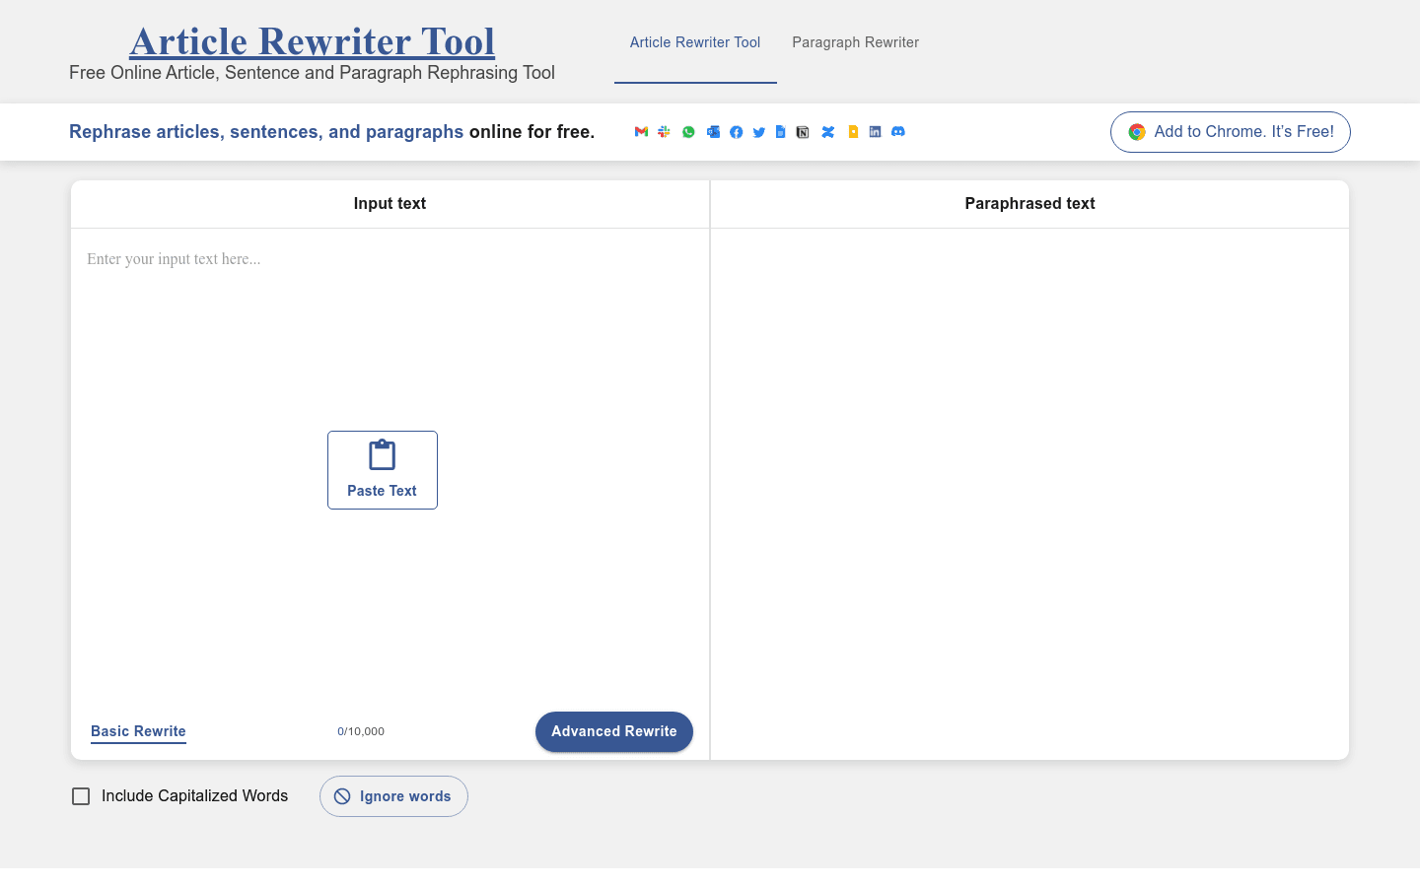Click the Discord icon

click(897, 131)
